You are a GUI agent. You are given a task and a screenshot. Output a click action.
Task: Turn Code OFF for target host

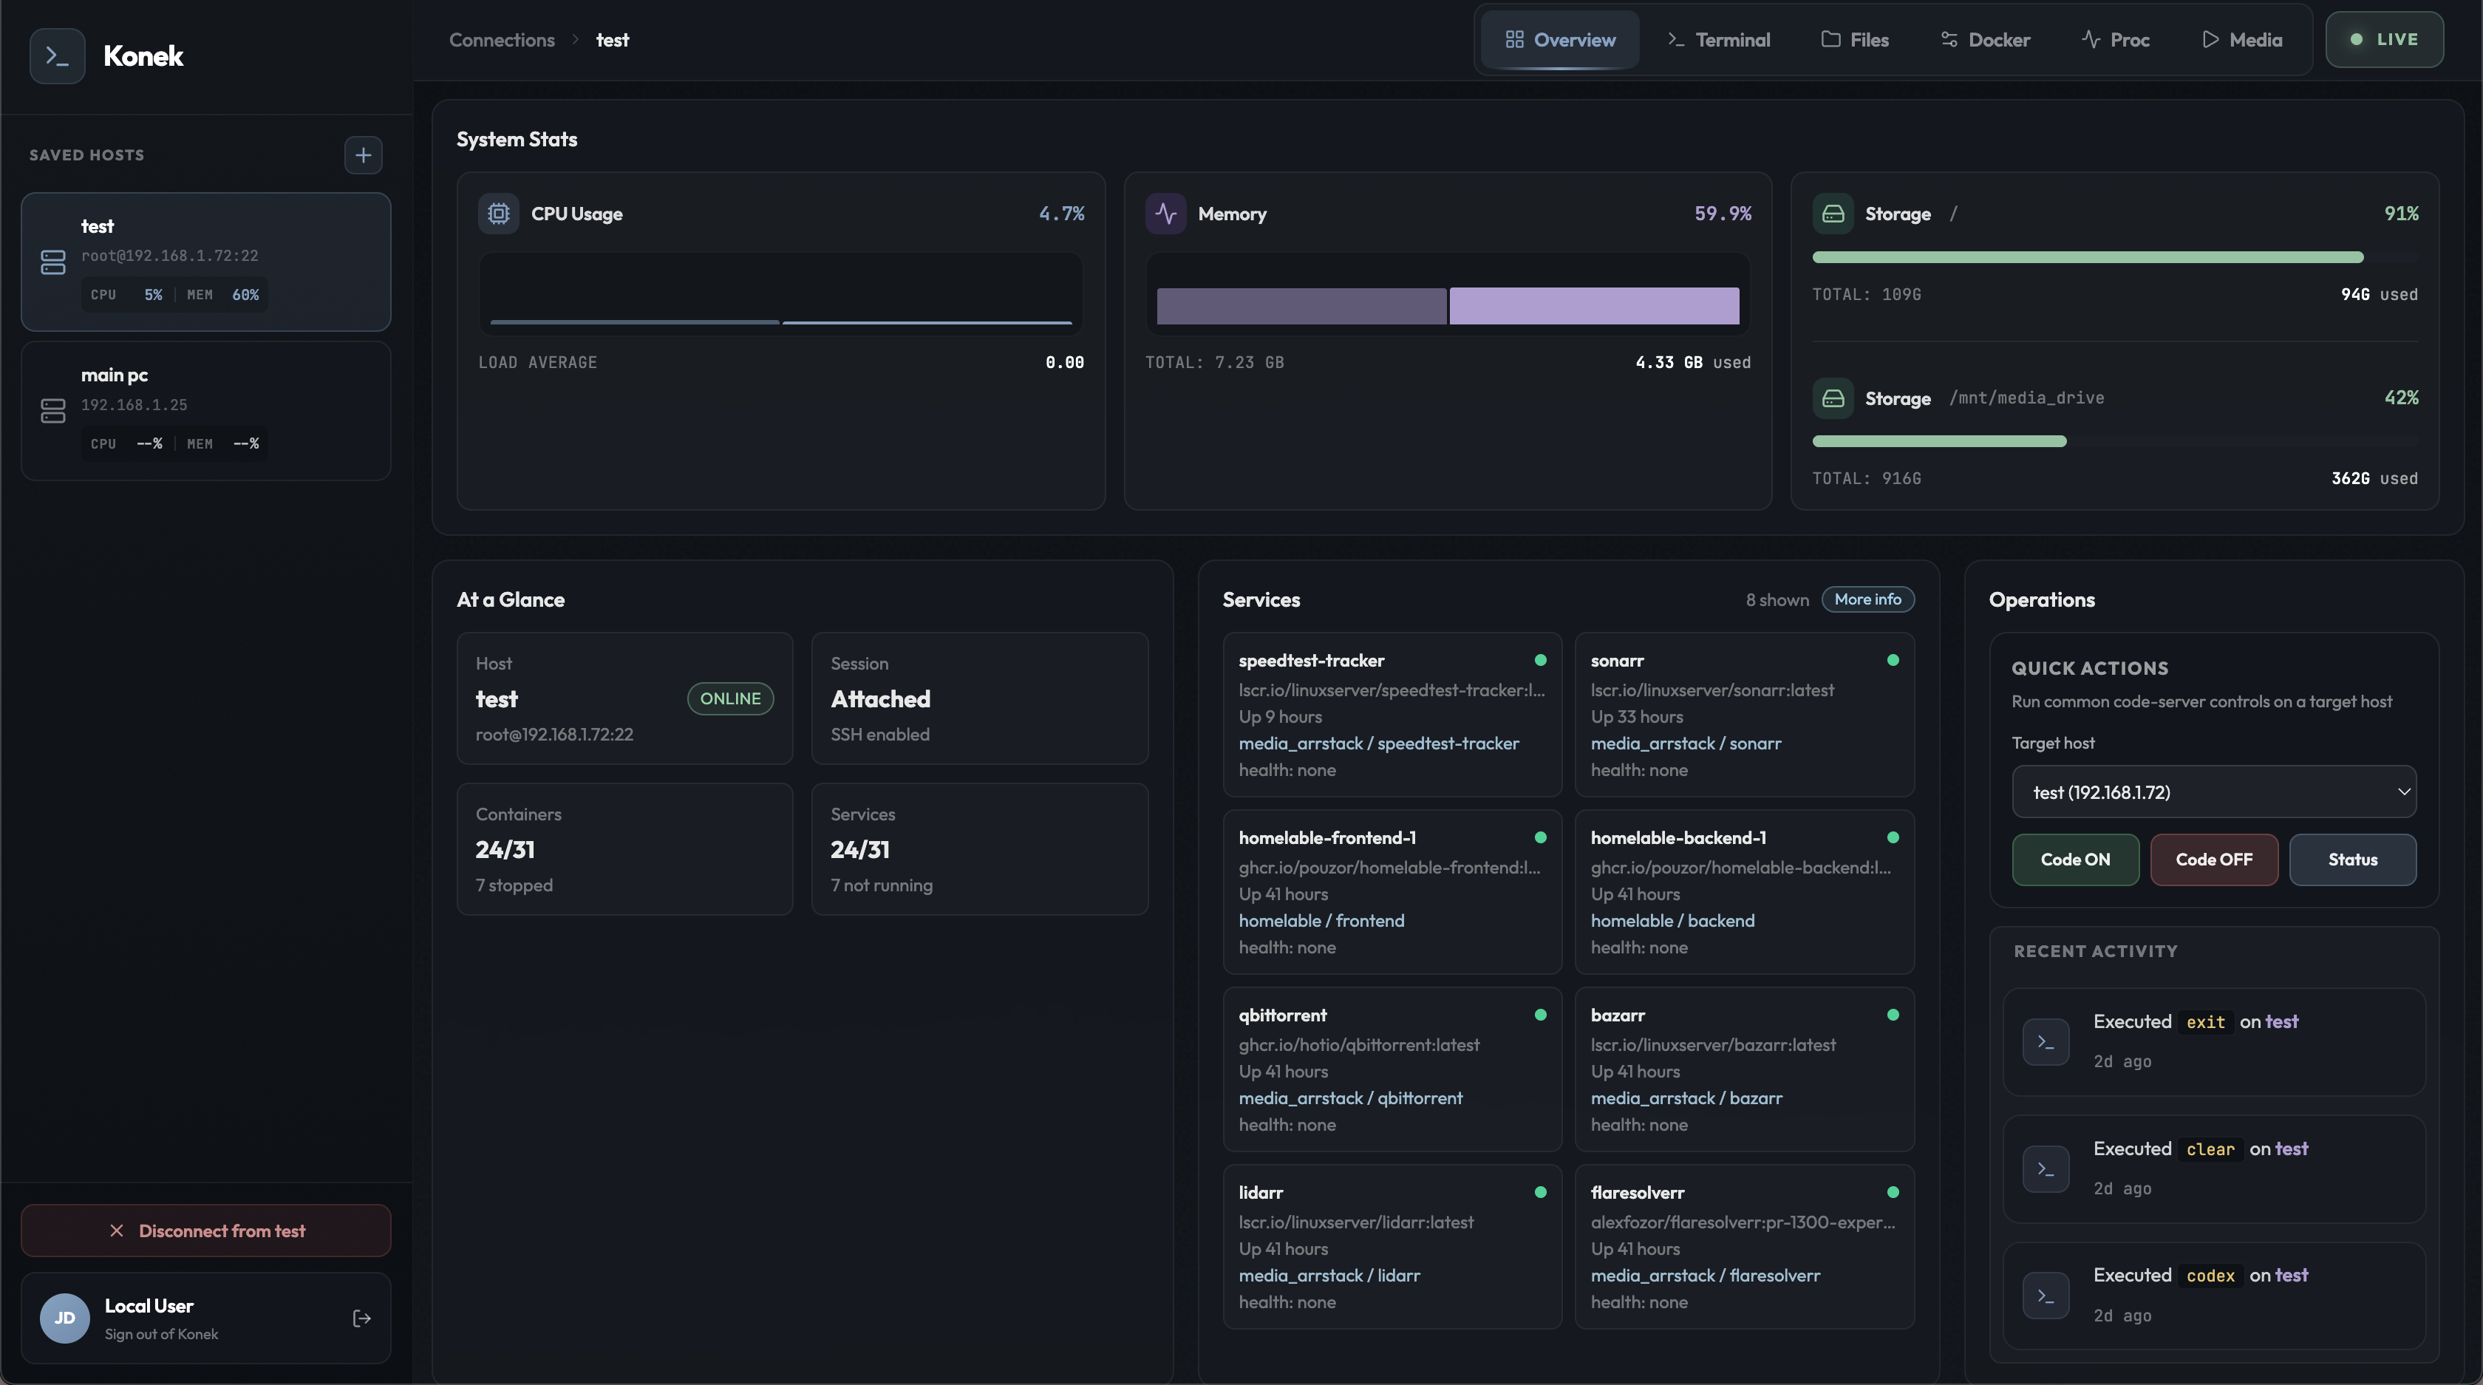(2213, 860)
